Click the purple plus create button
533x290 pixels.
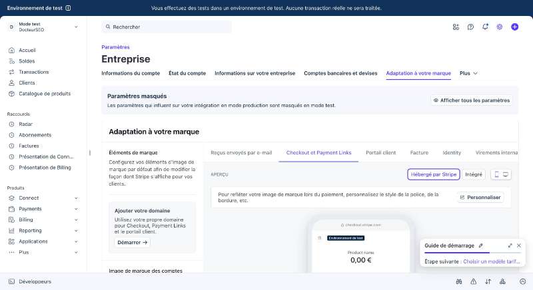[514, 27]
